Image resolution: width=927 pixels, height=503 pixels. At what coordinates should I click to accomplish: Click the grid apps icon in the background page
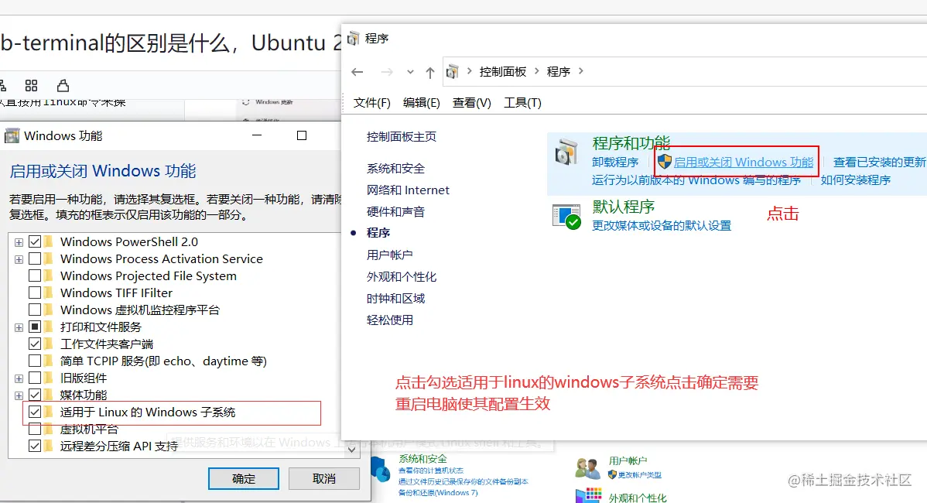coord(31,86)
